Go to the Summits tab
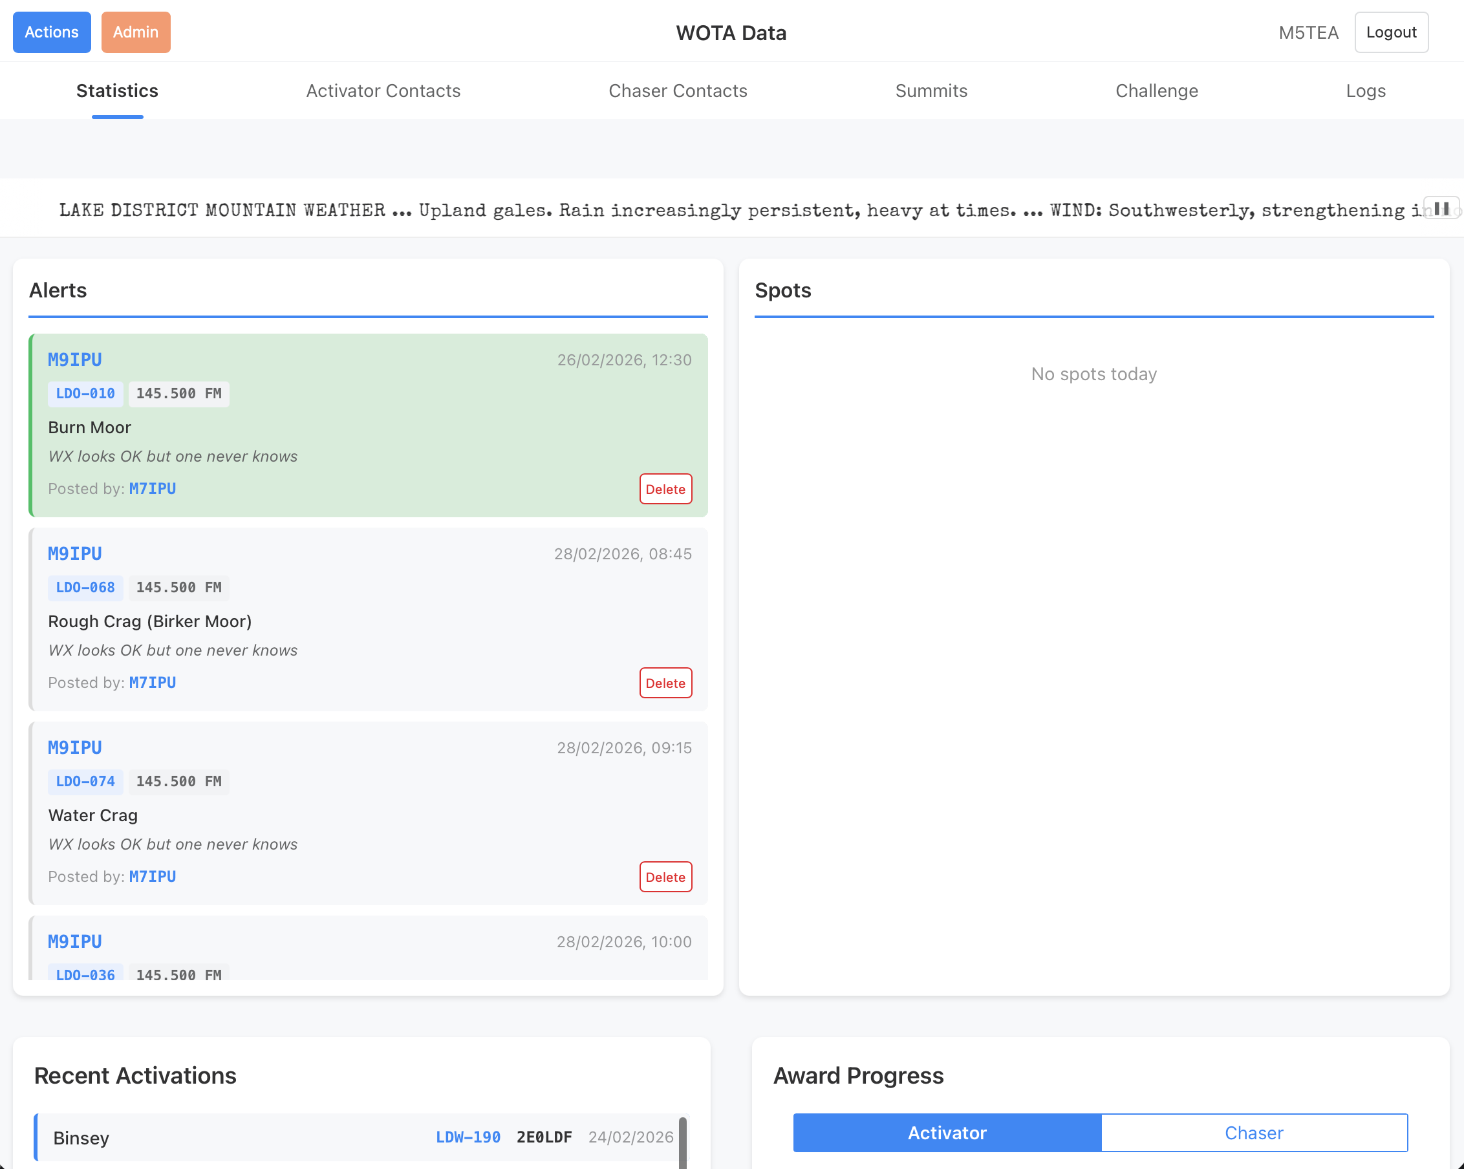 click(x=931, y=91)
